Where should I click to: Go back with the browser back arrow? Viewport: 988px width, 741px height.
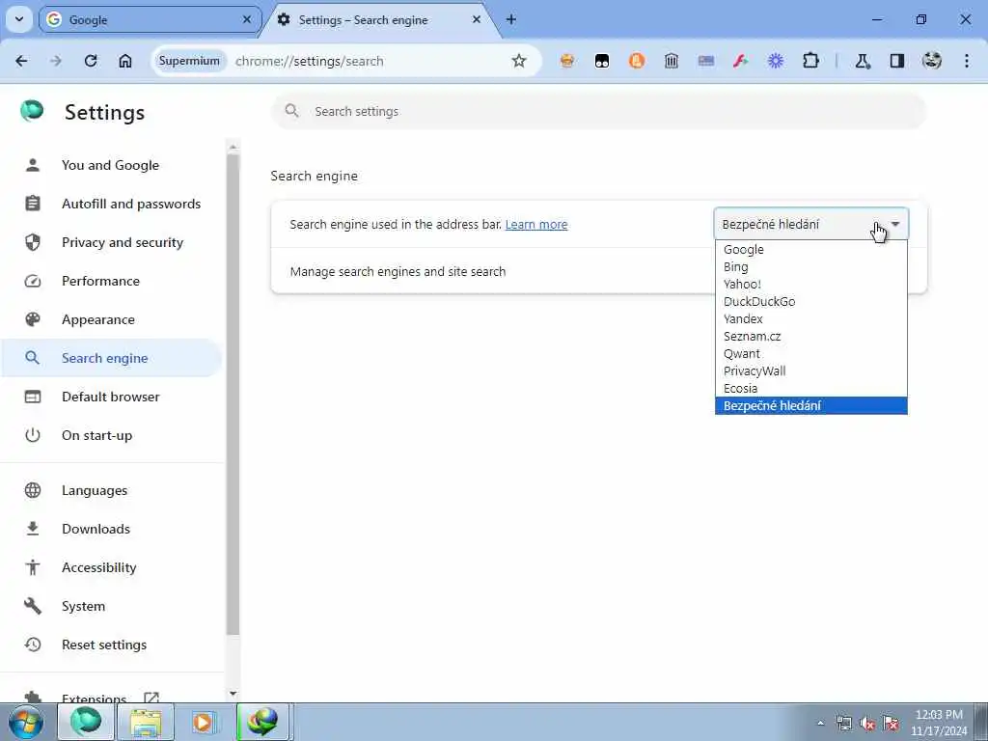pos(21,61)
